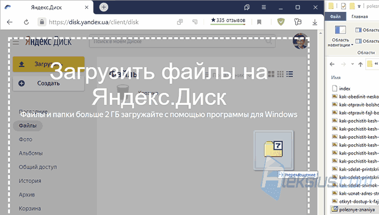
Task: Open the browser hamburger menu
Action: tap(264, 8)
